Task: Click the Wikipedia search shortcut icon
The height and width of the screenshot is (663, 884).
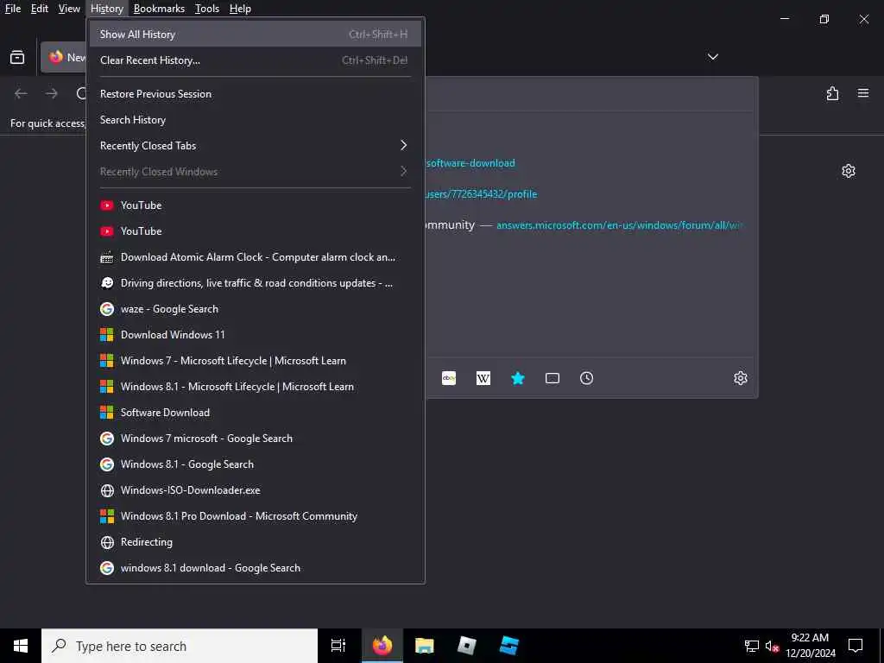Action: (x=483, y=378)
